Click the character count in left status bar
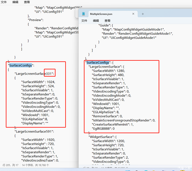 (x=35, y=165)
